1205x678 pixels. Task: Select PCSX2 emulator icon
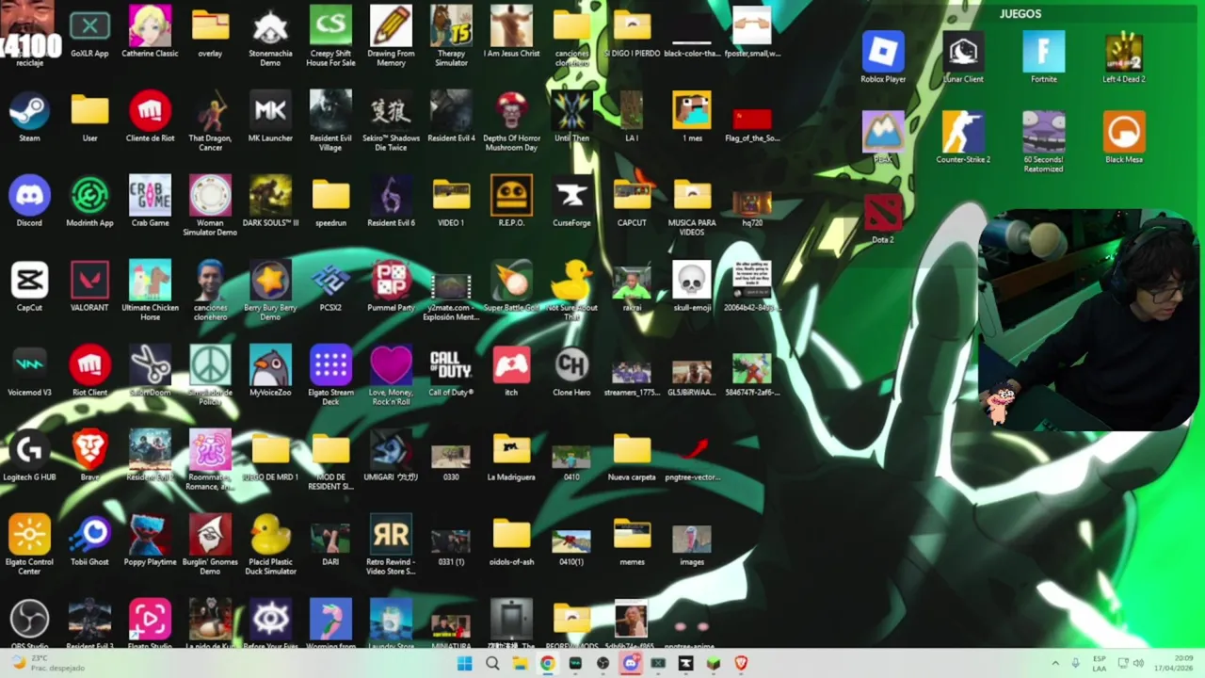pyautogui.click(x=330, y=287)
